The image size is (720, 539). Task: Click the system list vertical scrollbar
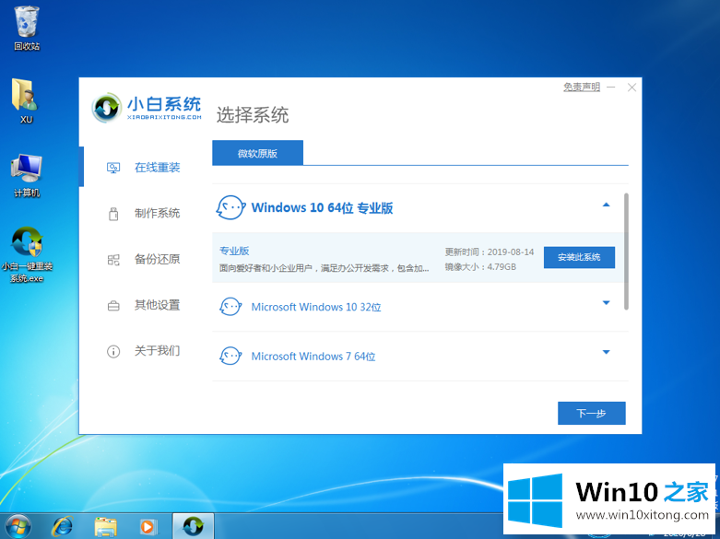(626, 252)
